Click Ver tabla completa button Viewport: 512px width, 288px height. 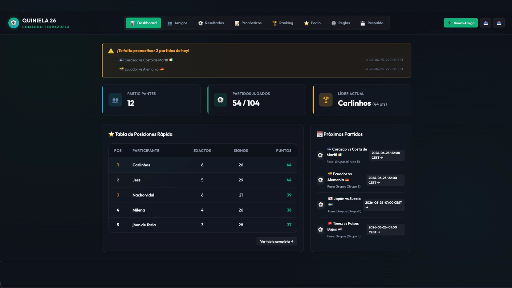[277, 241]
